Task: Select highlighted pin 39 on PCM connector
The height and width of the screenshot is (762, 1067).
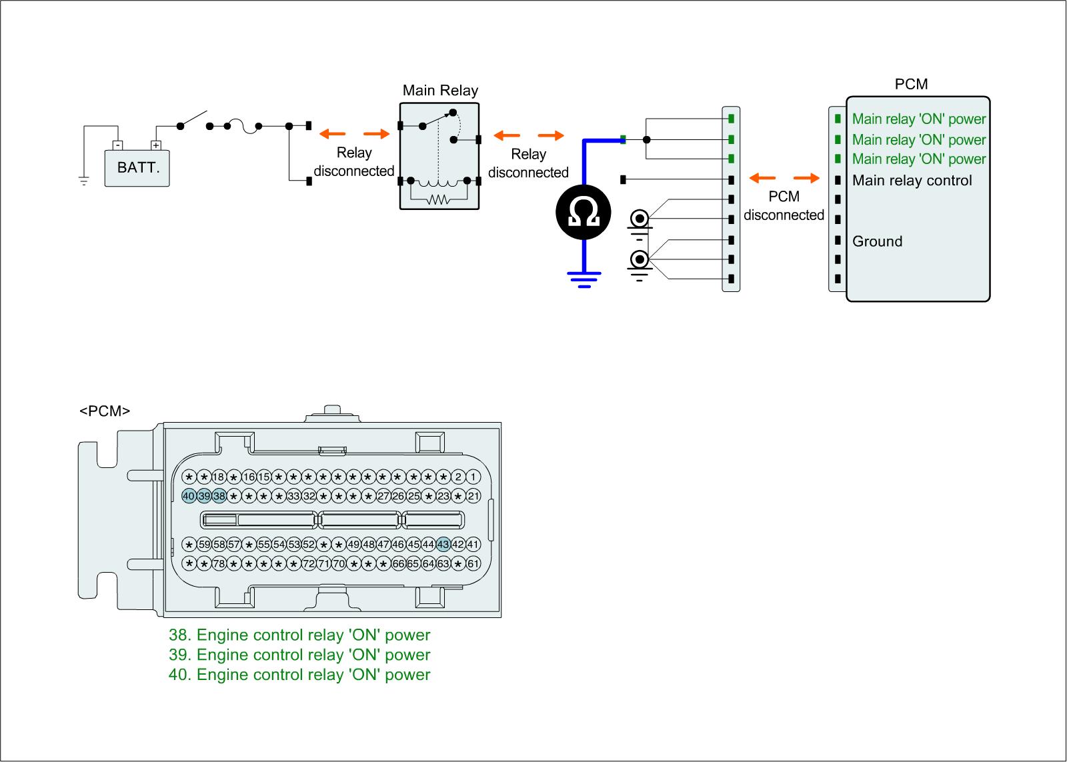Action: point(204,496)
